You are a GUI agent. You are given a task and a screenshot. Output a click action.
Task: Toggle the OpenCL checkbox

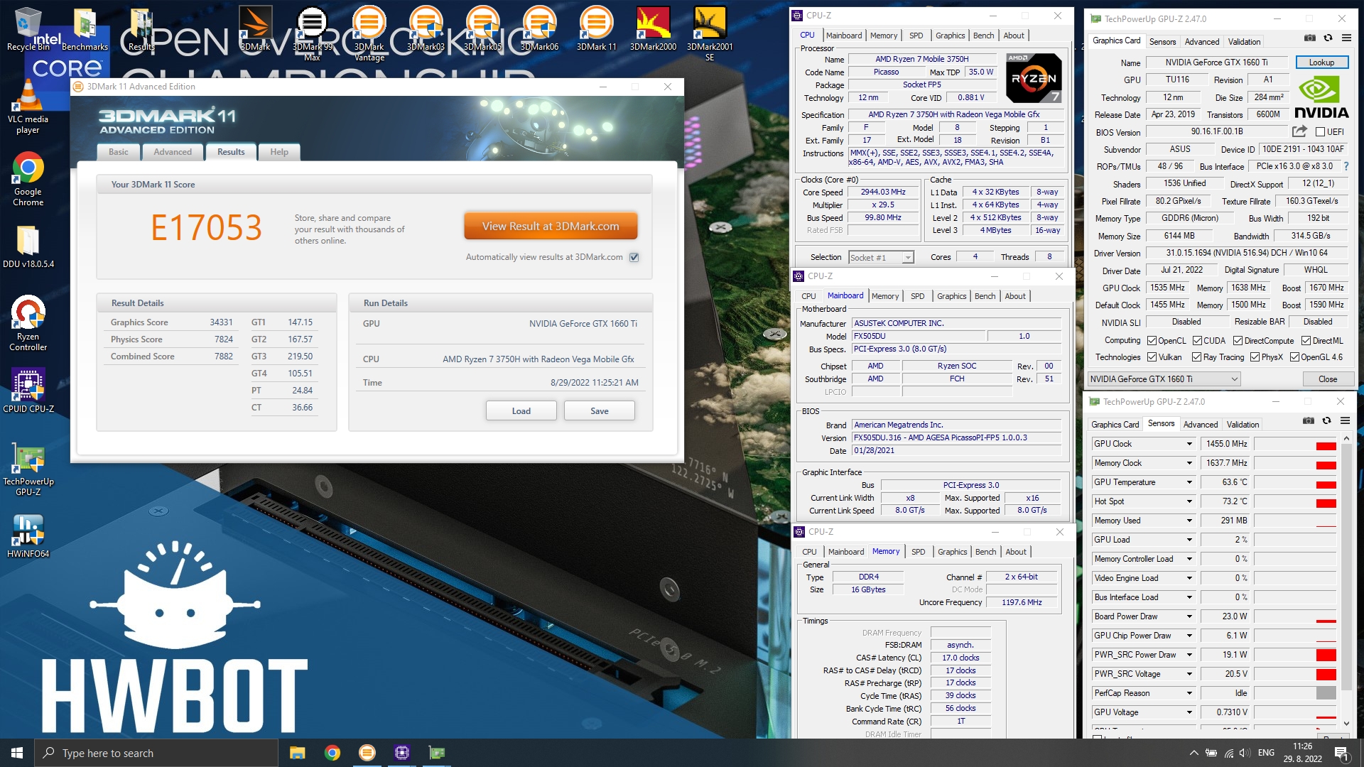coord(1152,341)
